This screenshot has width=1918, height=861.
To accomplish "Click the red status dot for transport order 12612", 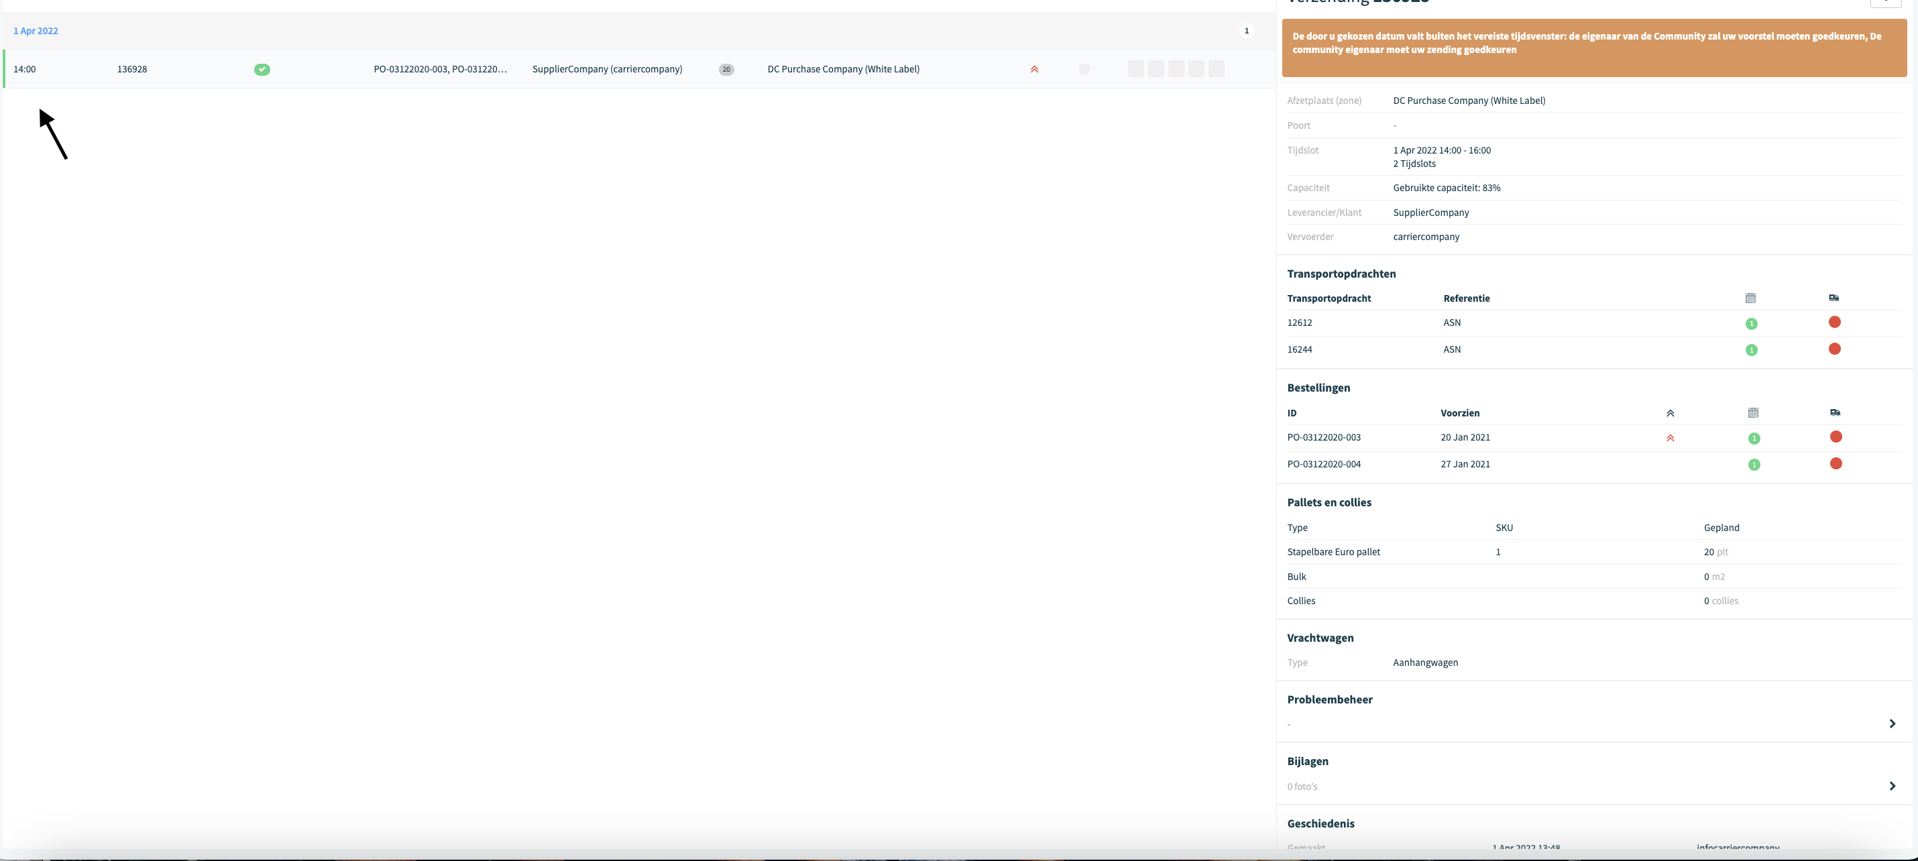I will coord(1835,322).
